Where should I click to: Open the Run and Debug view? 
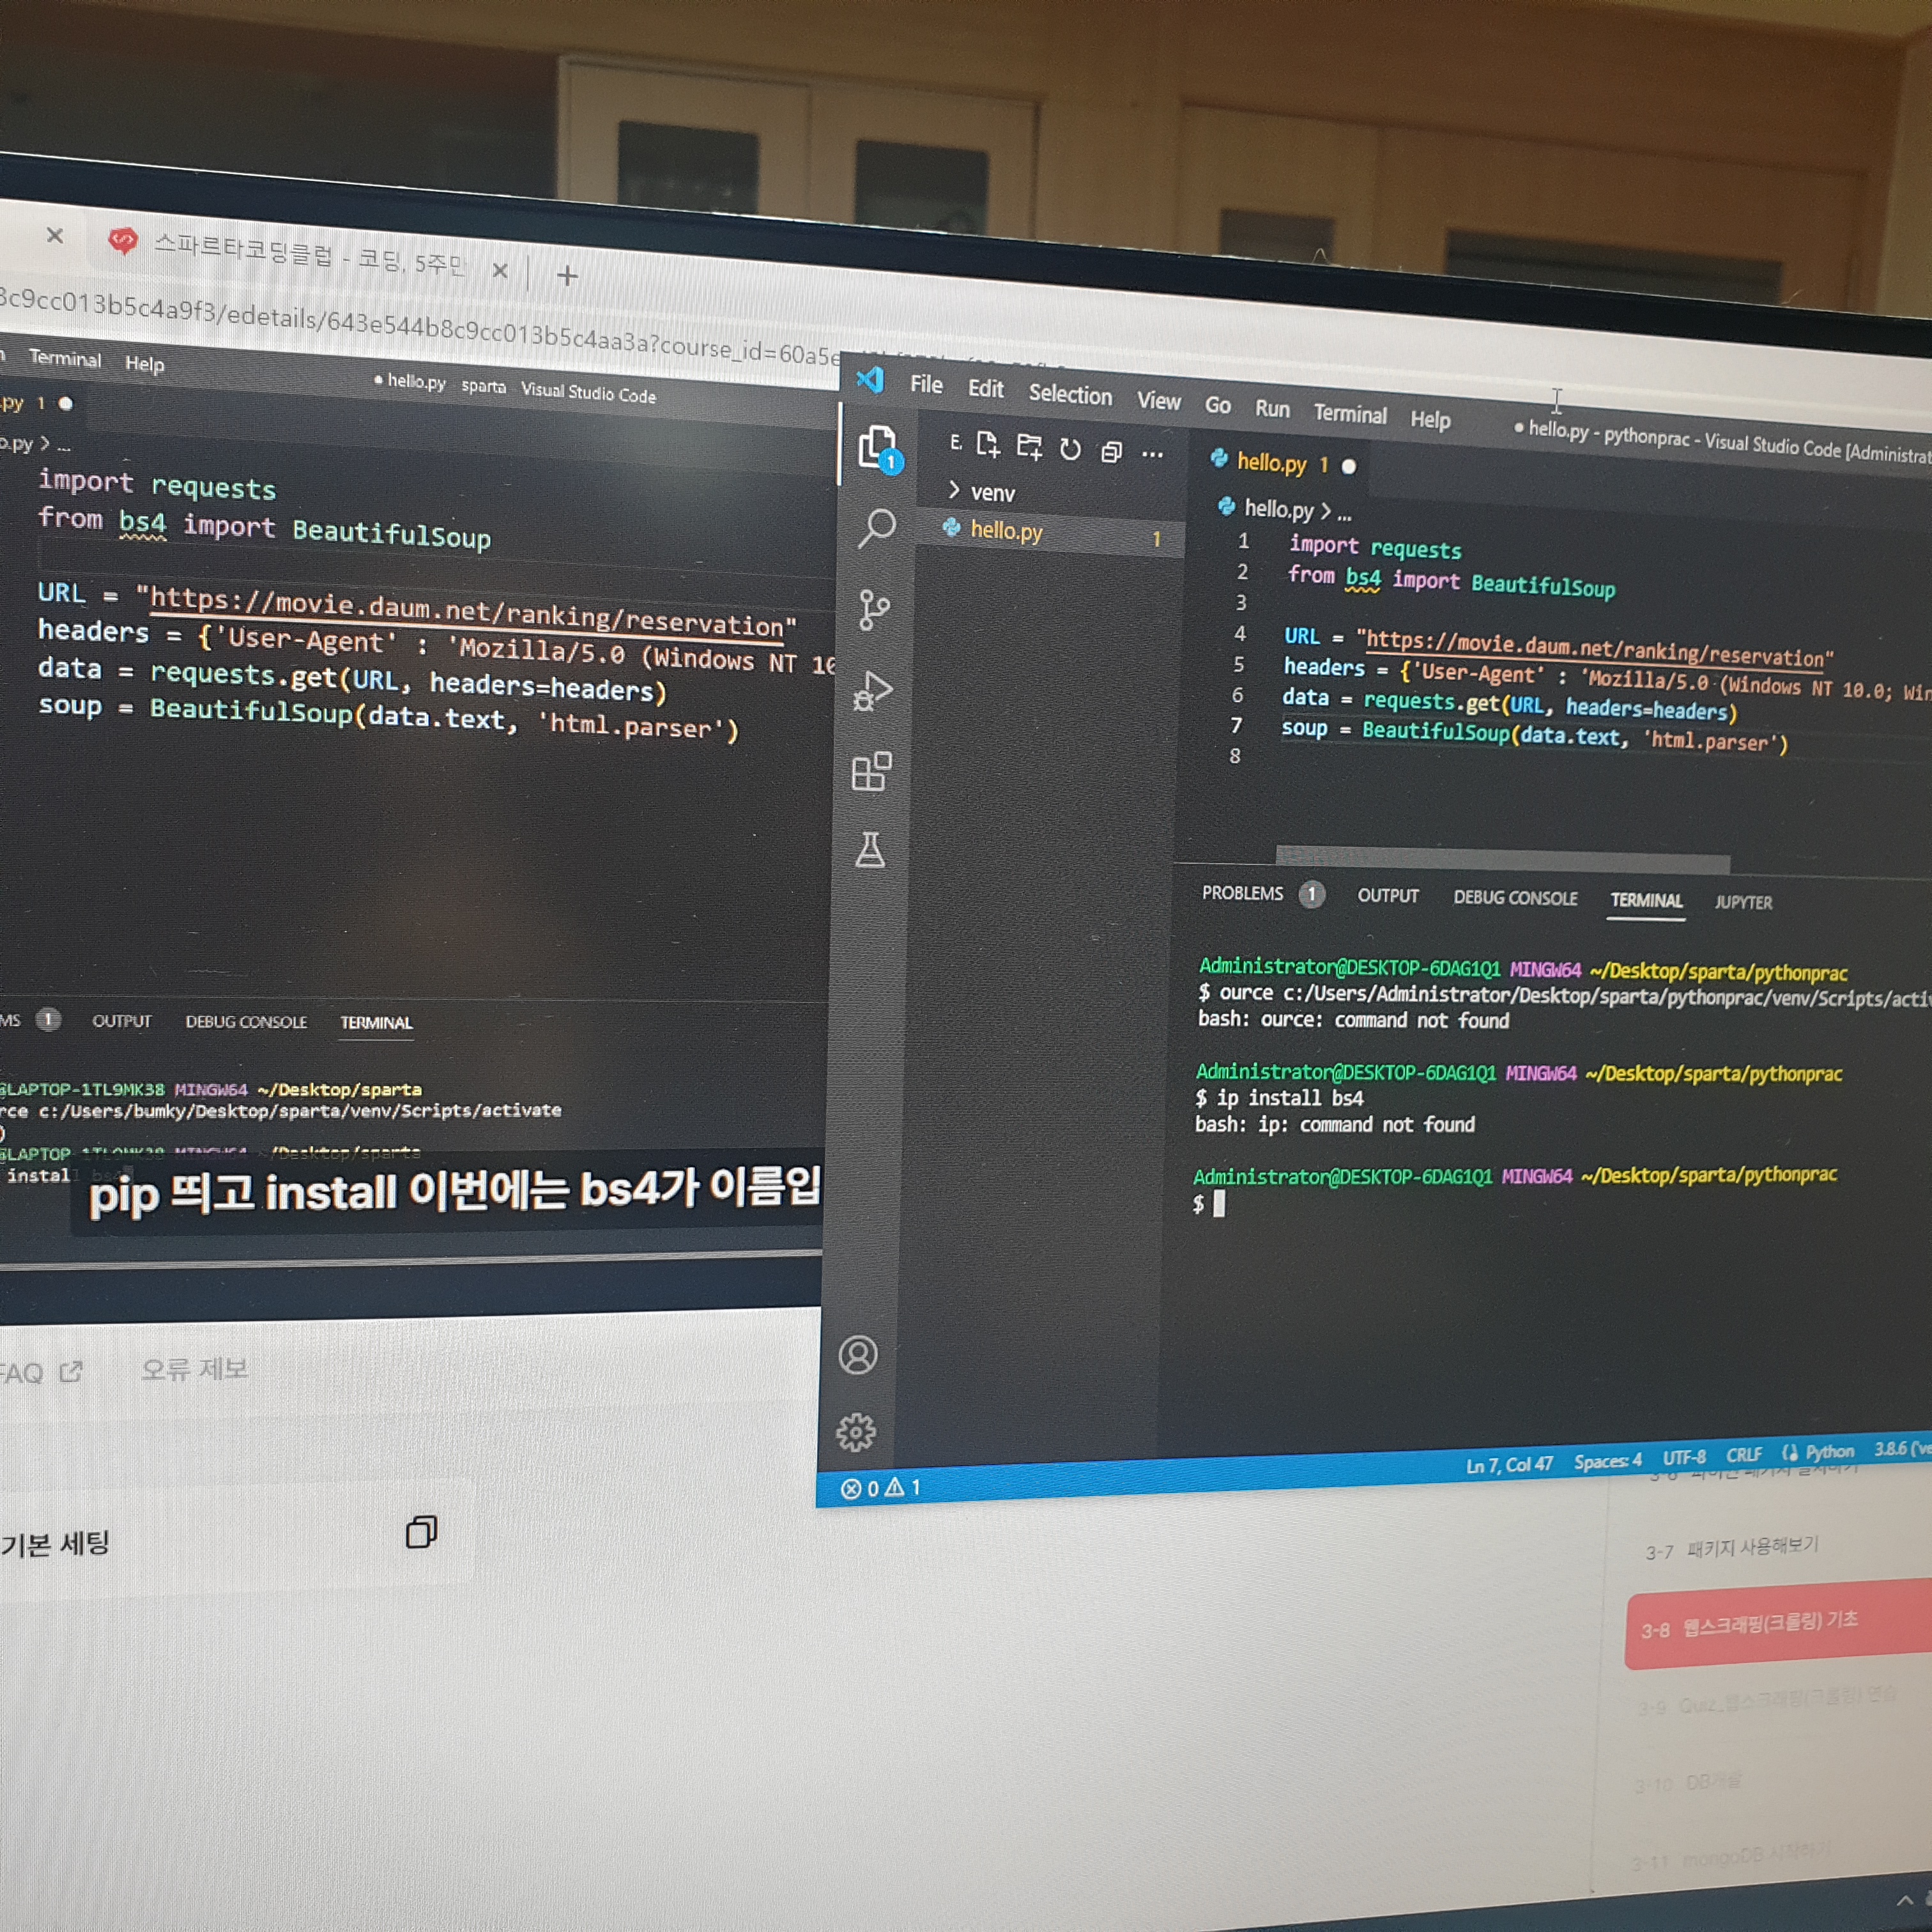872,690
